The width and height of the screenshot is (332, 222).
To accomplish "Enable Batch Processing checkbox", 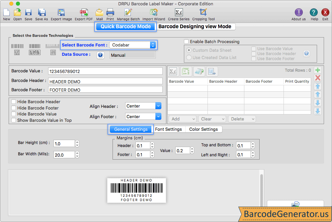I will pos(186,41).
